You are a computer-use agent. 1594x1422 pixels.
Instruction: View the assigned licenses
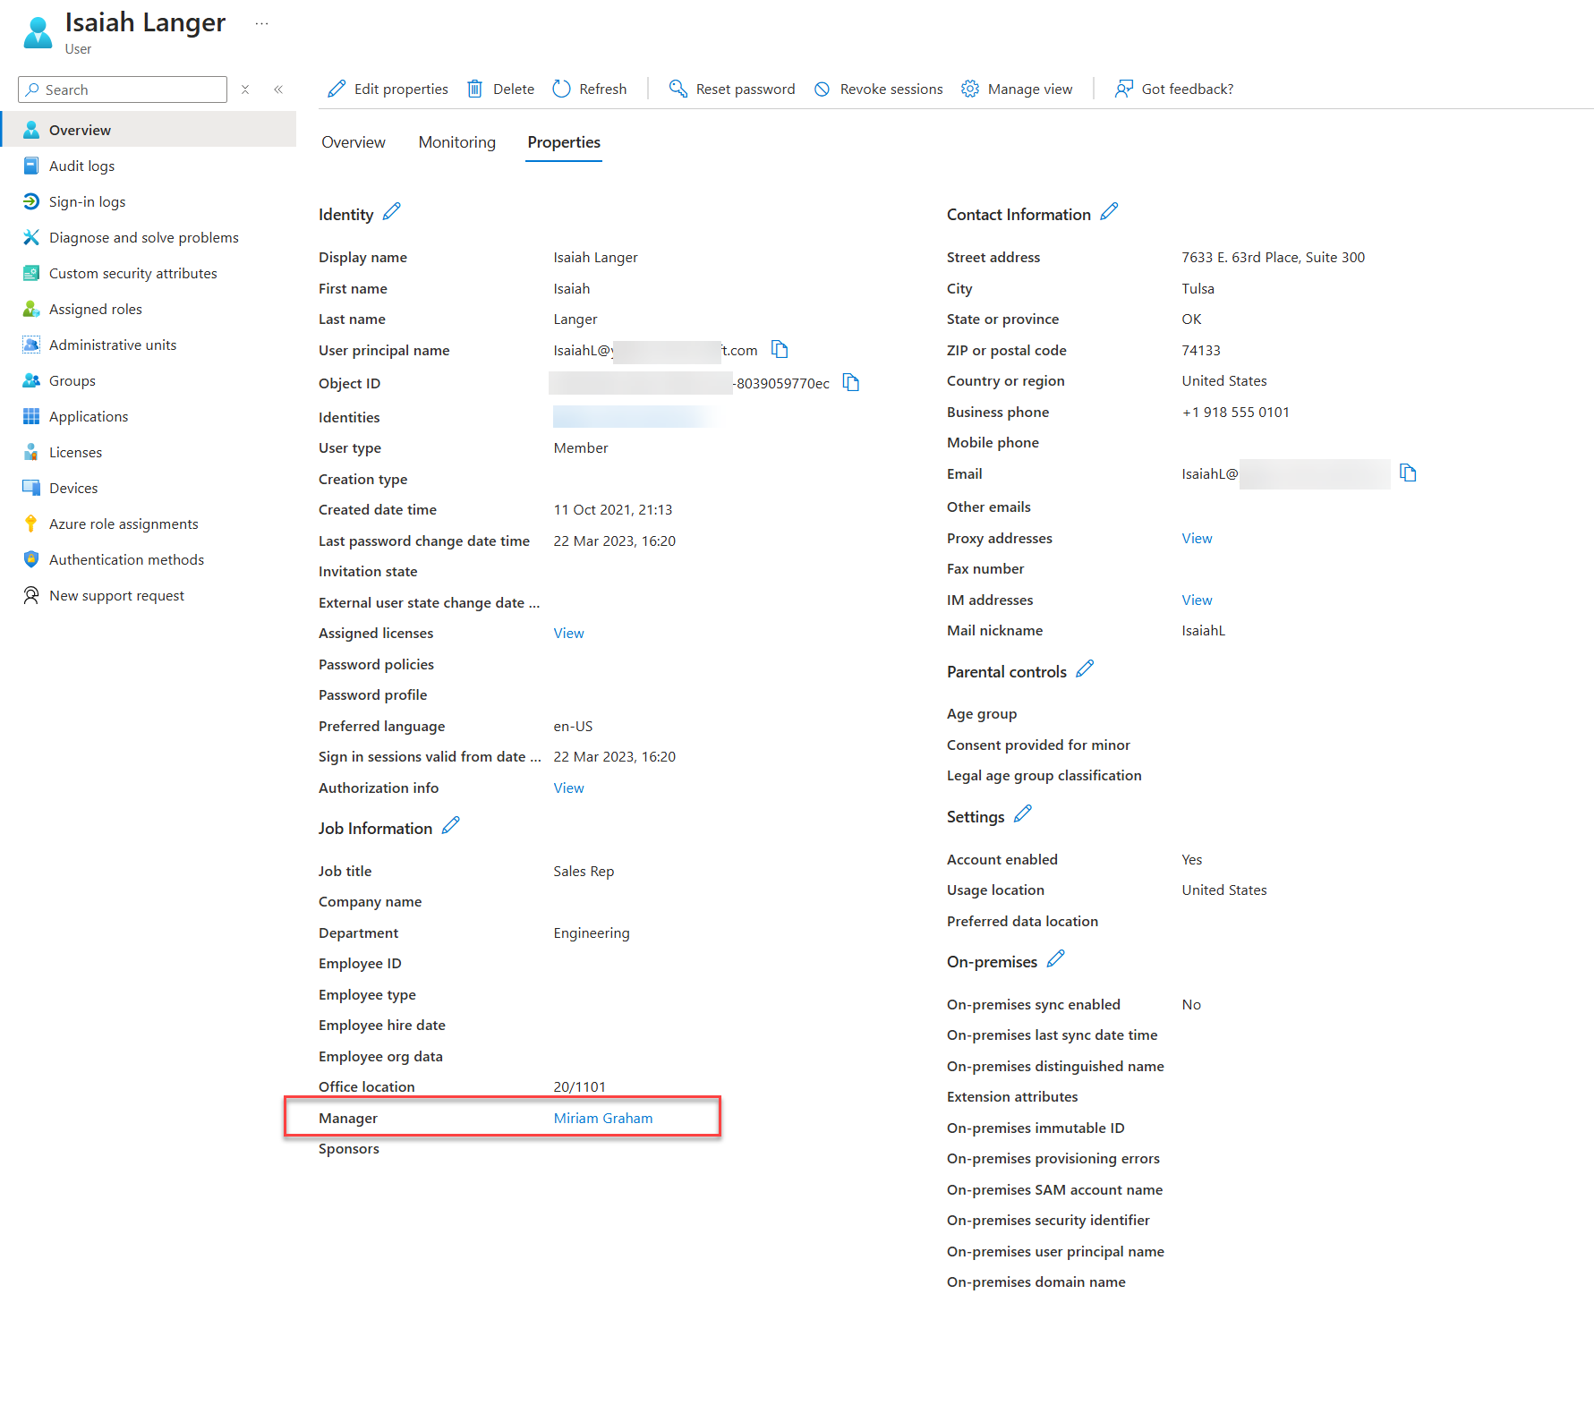pyautogui.click(x=568, y=633)
